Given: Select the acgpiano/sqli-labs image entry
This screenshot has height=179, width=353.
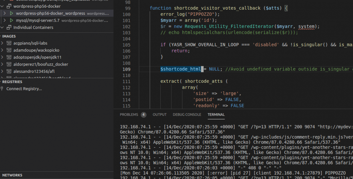Looking at the screenshot, I should point(57,43).
